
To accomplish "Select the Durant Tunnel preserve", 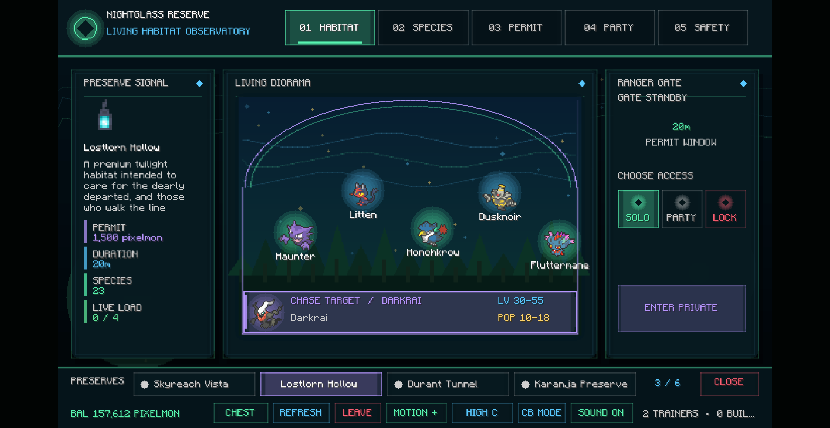I will click(x=448, y=384).
